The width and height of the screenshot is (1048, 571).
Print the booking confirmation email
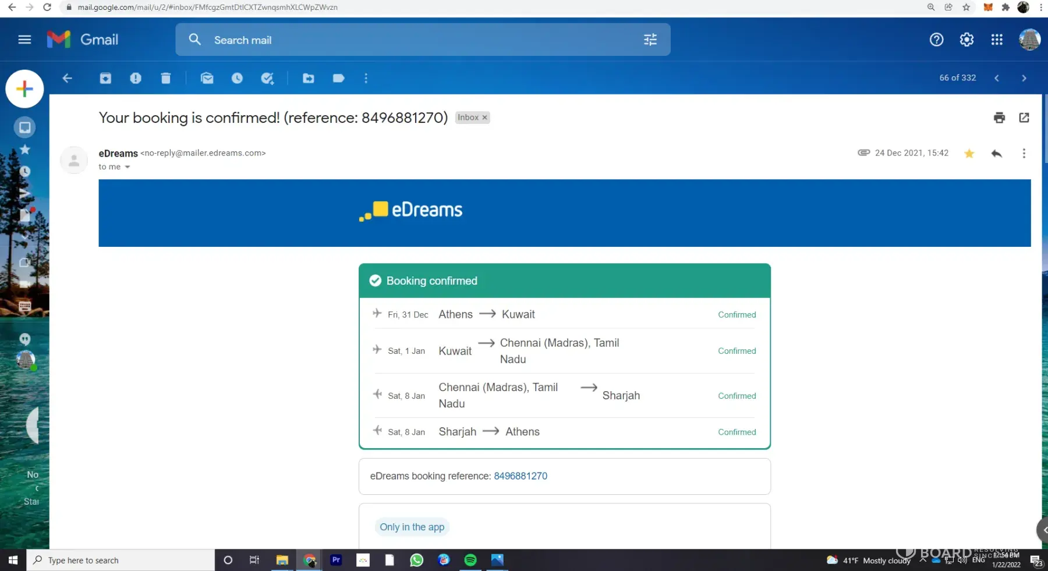(999, 118)
